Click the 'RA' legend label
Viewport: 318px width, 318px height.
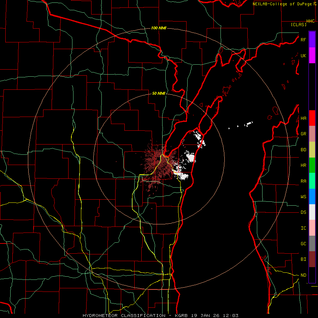(x=303, y=181)
